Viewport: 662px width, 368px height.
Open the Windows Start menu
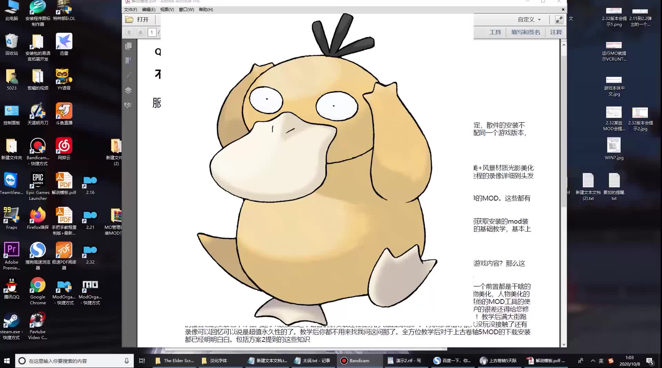click(7, 361)
